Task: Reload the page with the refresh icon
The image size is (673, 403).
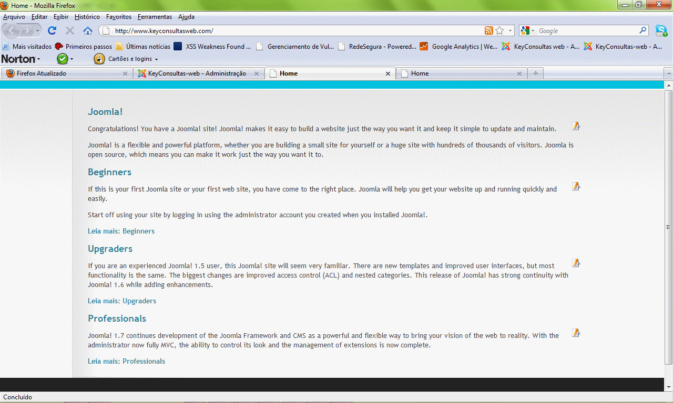Action: [52, 31]
